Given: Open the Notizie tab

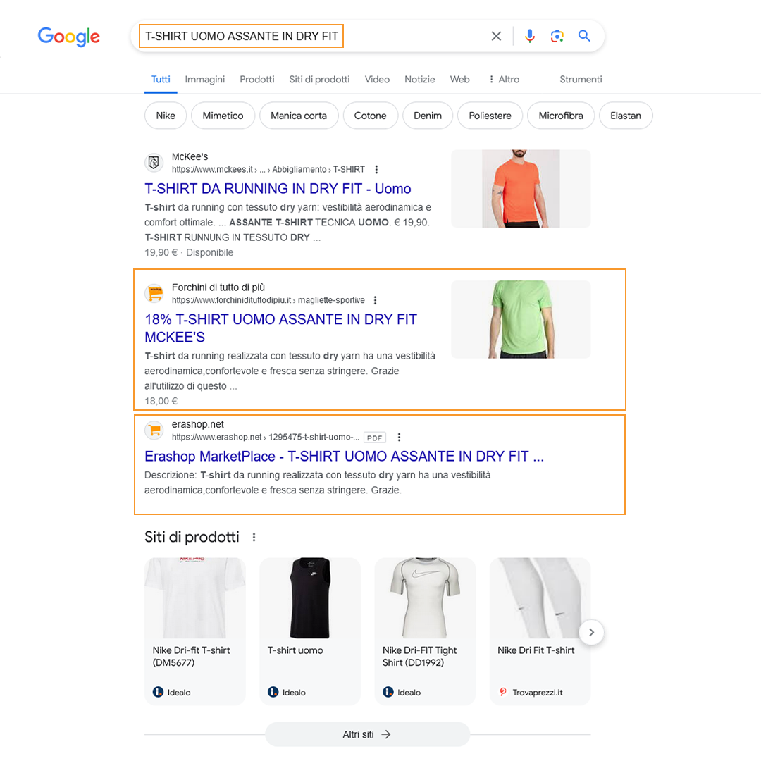Looking at the screenshot, I should (x=419, y=79).
